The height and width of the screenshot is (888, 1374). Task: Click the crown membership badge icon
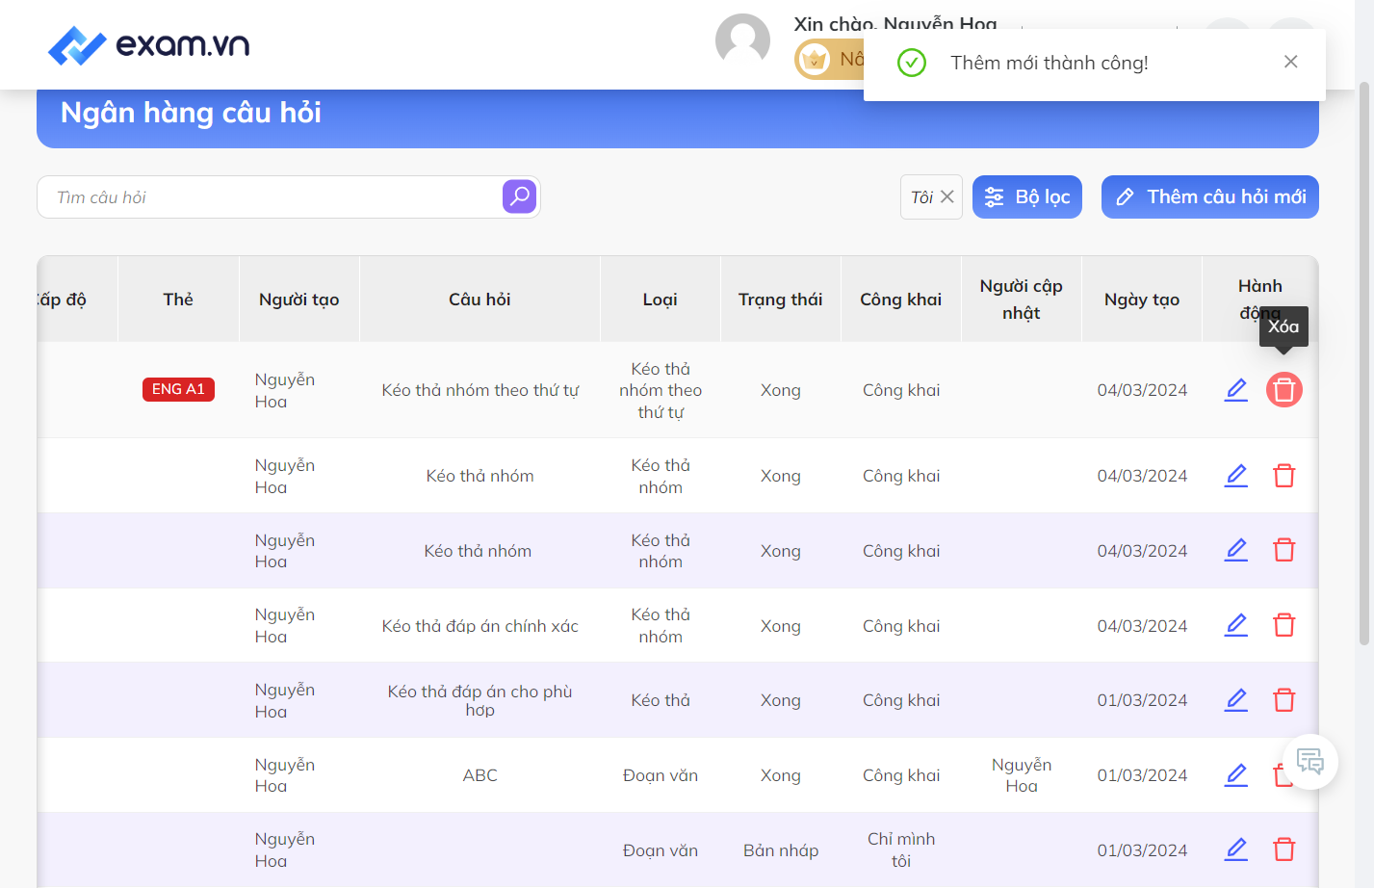[815, 60]
